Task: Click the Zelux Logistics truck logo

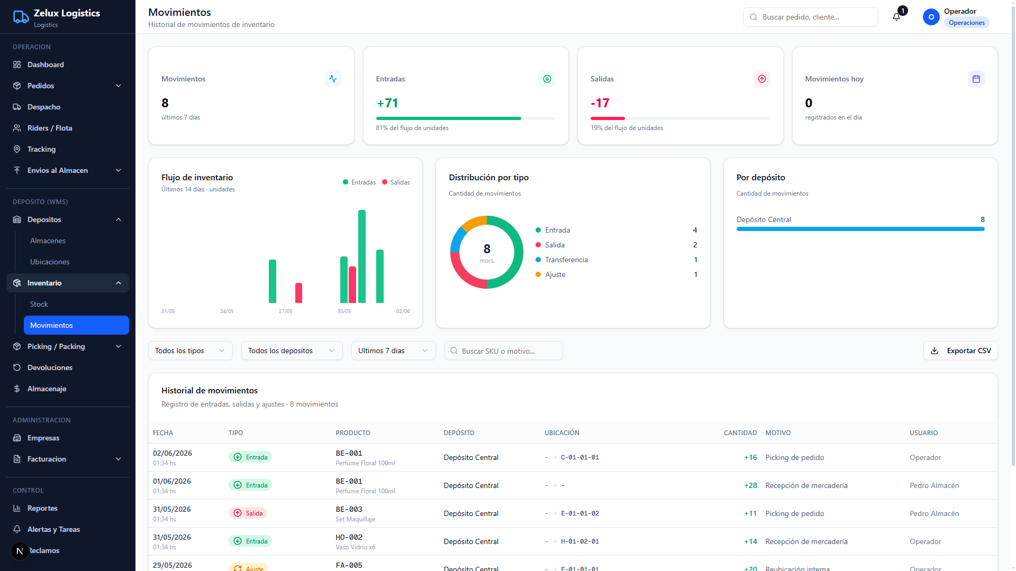Action: point(21,17)
